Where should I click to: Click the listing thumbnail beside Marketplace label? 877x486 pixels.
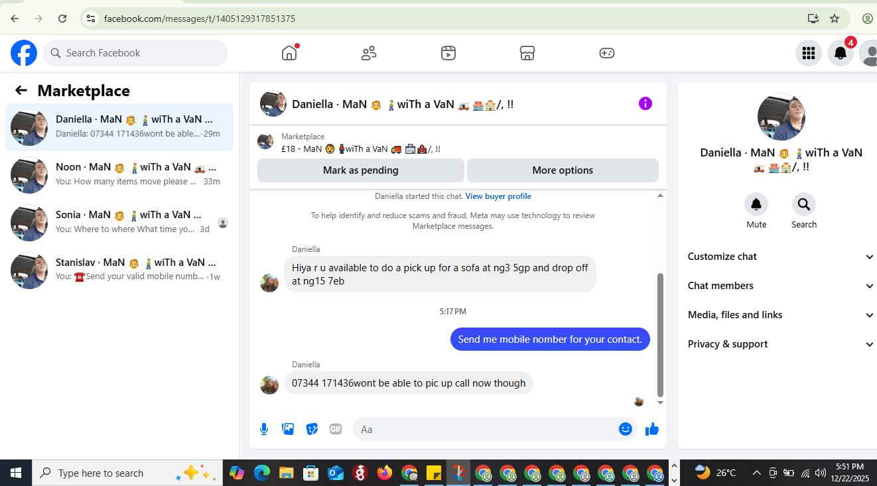coord(265,141)
